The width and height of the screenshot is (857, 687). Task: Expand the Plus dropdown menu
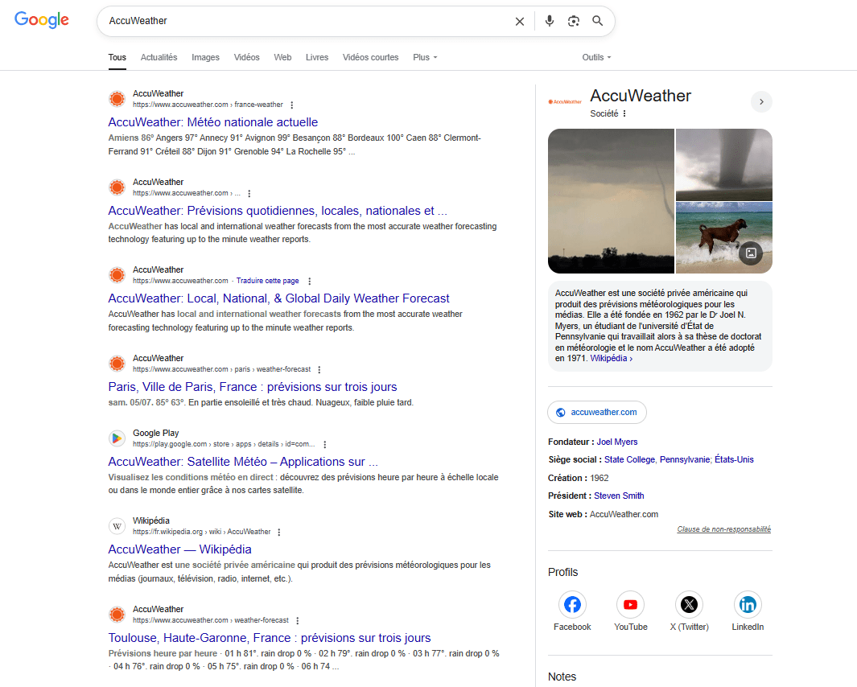tap(425, 57)
